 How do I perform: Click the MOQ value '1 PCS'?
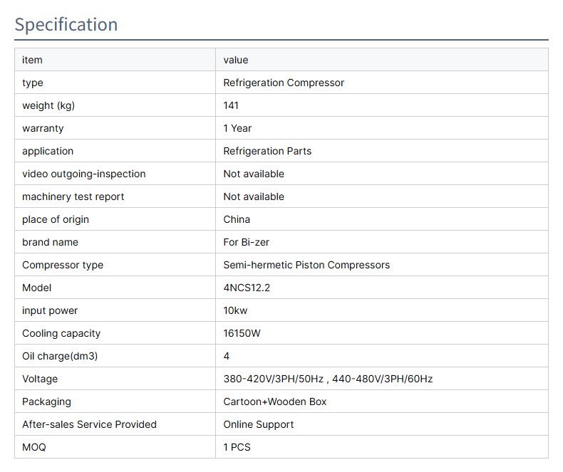pyautogui.click(x=237, y=447)
